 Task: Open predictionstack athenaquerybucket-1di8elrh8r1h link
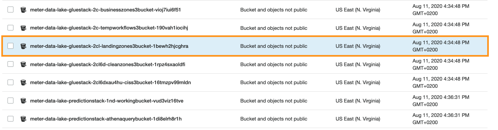(x=106, y=119)
